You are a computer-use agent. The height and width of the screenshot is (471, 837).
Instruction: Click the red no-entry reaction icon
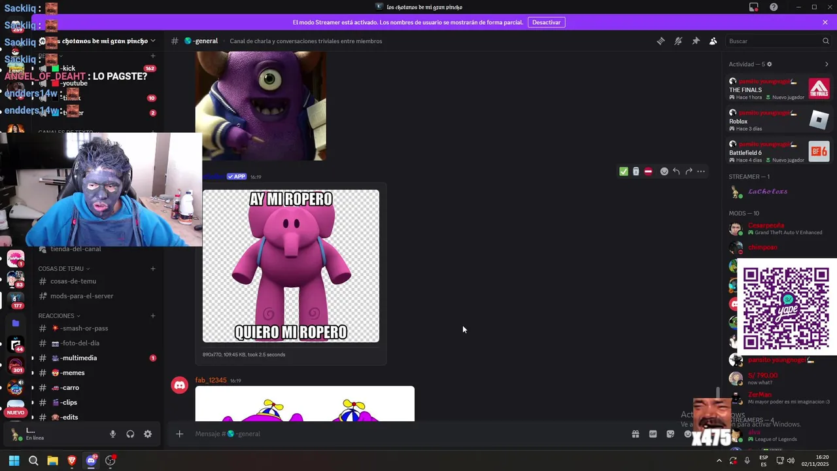click(648, 171)
